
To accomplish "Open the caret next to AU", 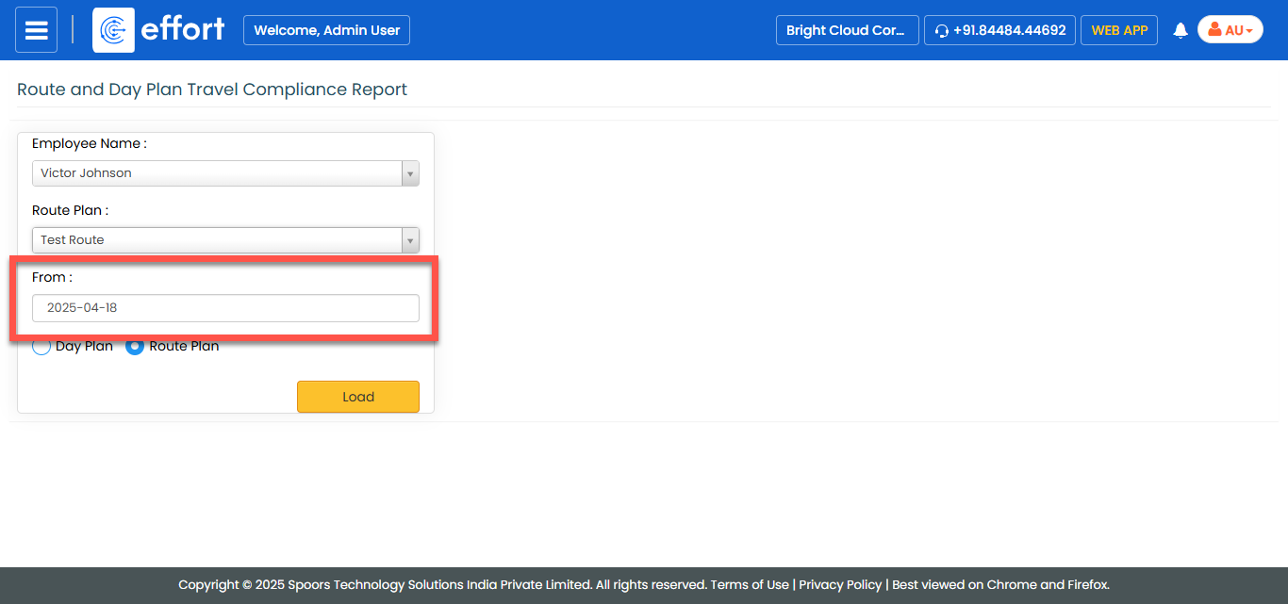I will point(1249,31).
